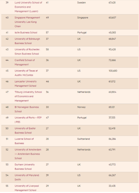Click the Tilburg University school link
The height and width of the screenshot is (193, 139).
[x=28, y=96]
